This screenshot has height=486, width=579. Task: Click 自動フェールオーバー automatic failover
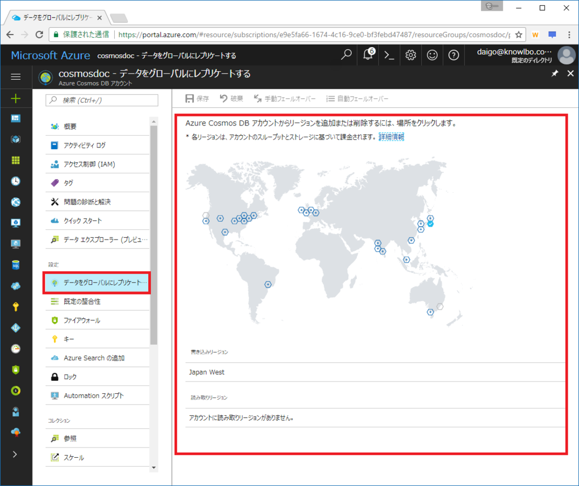tap(357, 98)
